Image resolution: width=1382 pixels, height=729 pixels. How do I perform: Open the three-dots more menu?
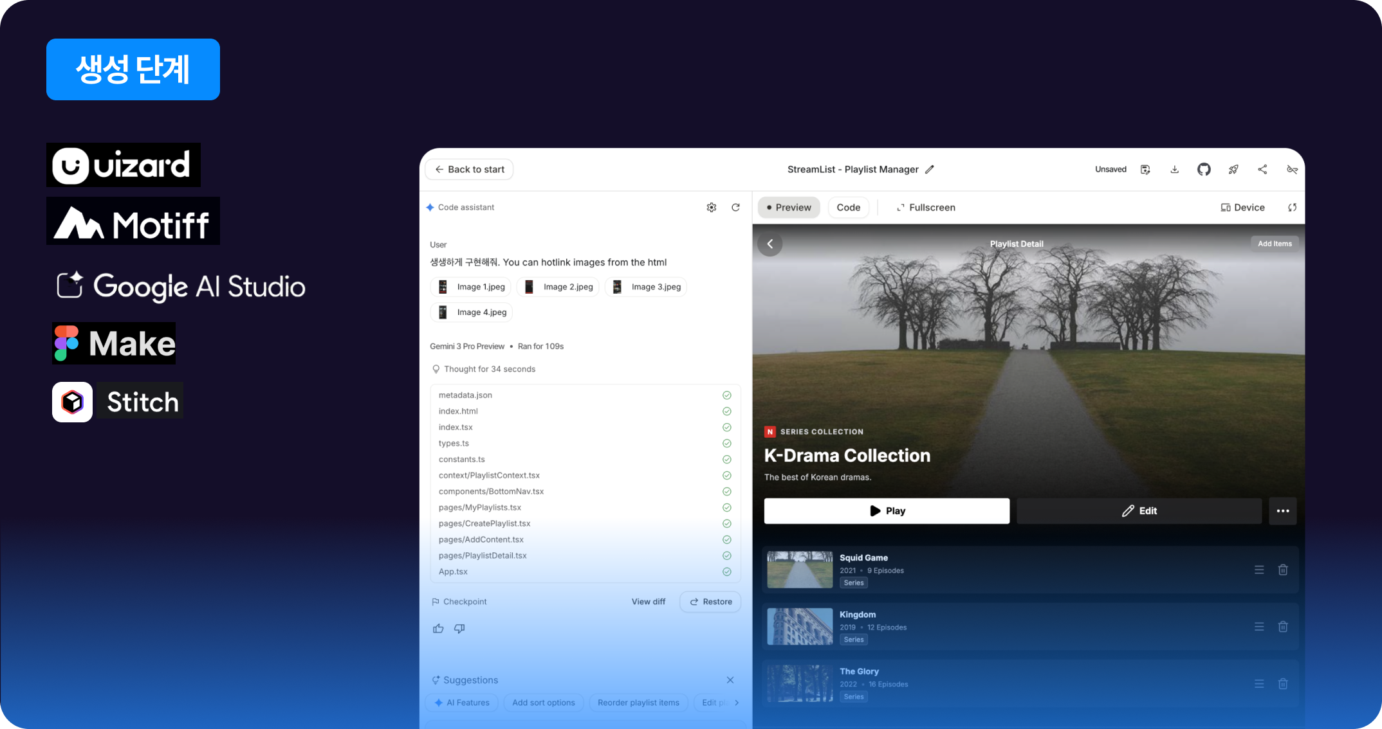point(1282,511)
